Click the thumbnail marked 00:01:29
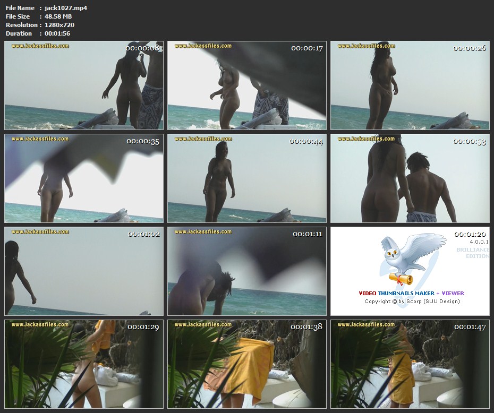 [x=84, y=364]
